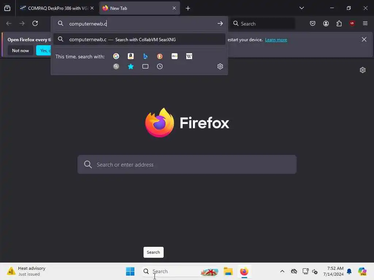
Task: Open the notification bell icon
Action: pyautogui.click(x=349, y=271)
